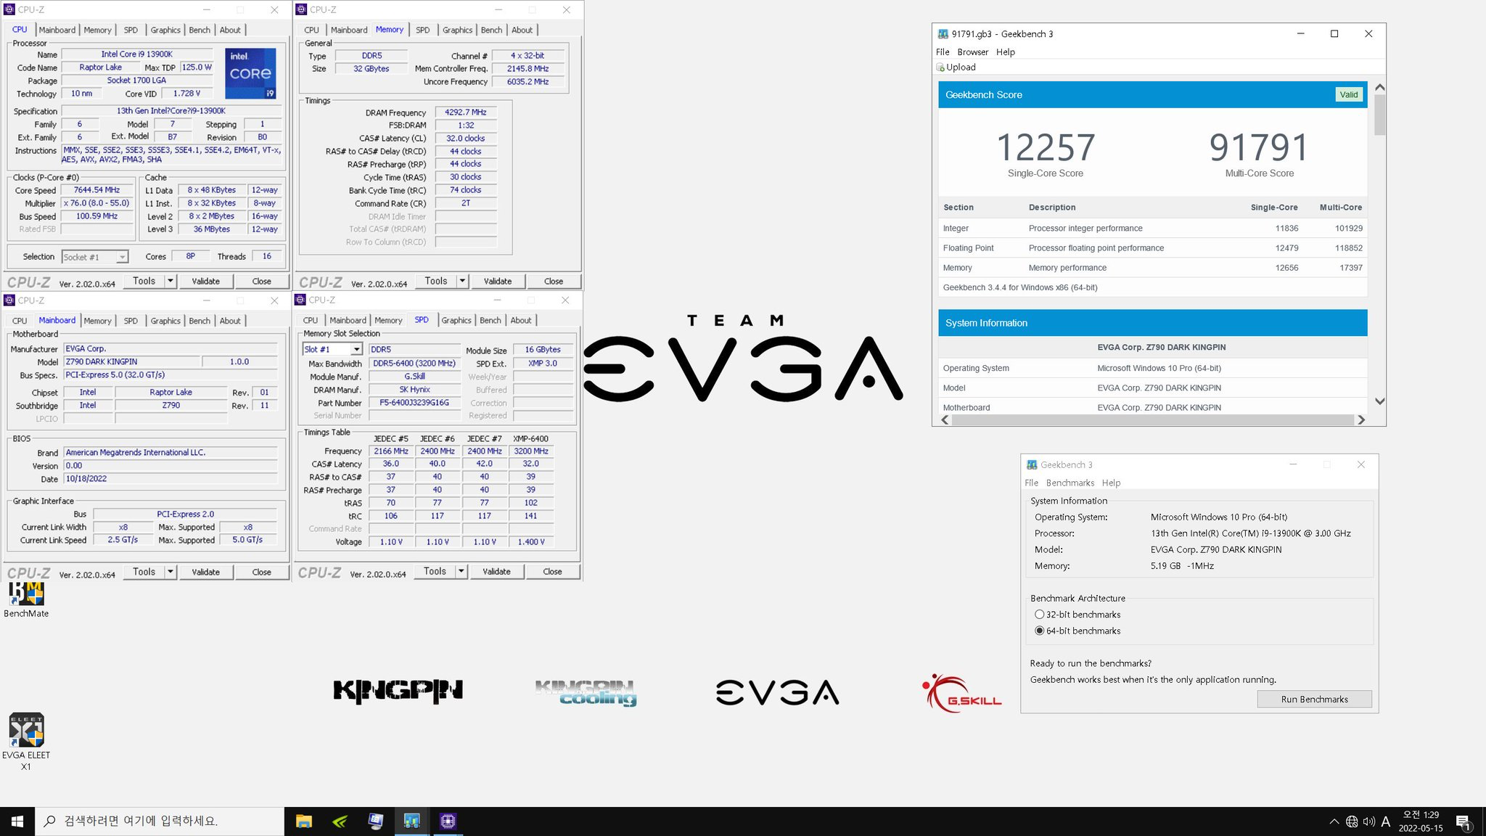Image resolution: width=1486 pixels, height=836 pixels.
Task: Open CPU-Z taskbar icon
Action: (x=448, y=821)
